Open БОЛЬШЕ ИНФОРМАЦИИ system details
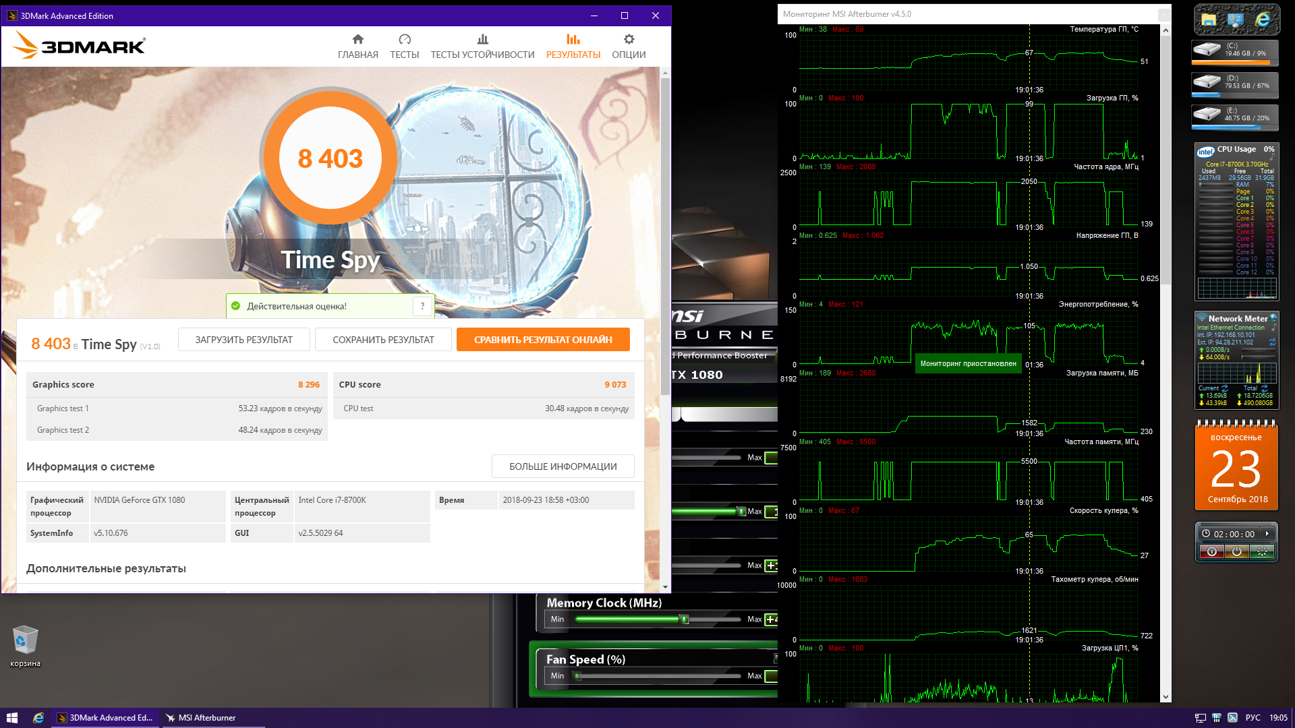 click(563, 466)
